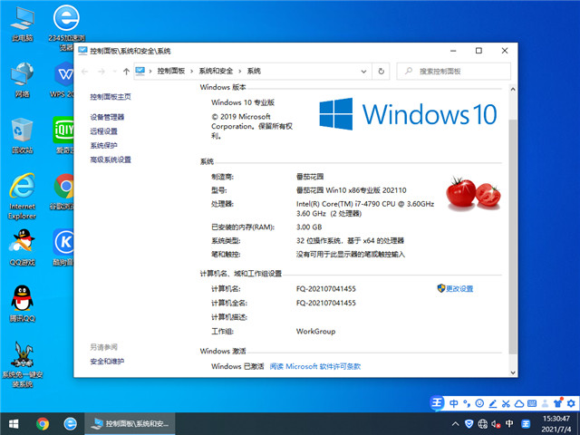Click the vertical scrollbar down arrow
This screenshot has width=580, height=435.
513,372
